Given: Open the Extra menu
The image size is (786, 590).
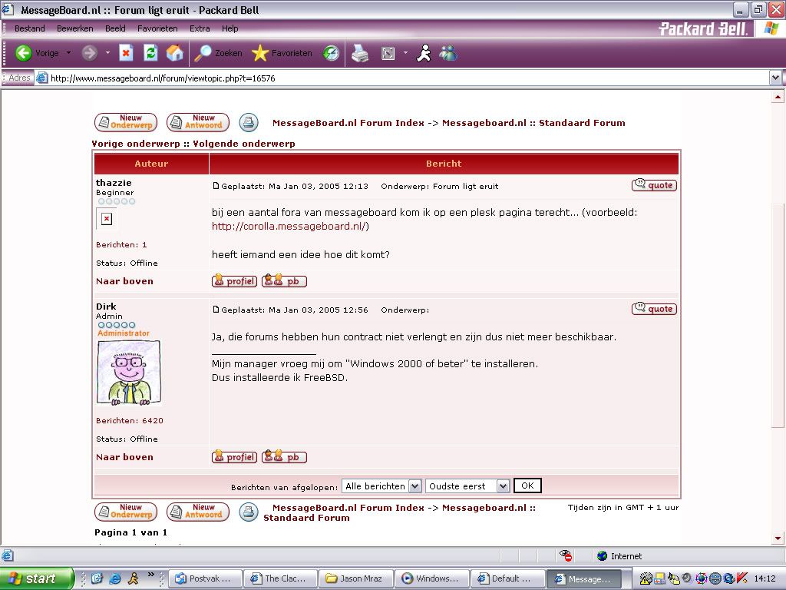Looking at the screenshot, I should 200,28.
